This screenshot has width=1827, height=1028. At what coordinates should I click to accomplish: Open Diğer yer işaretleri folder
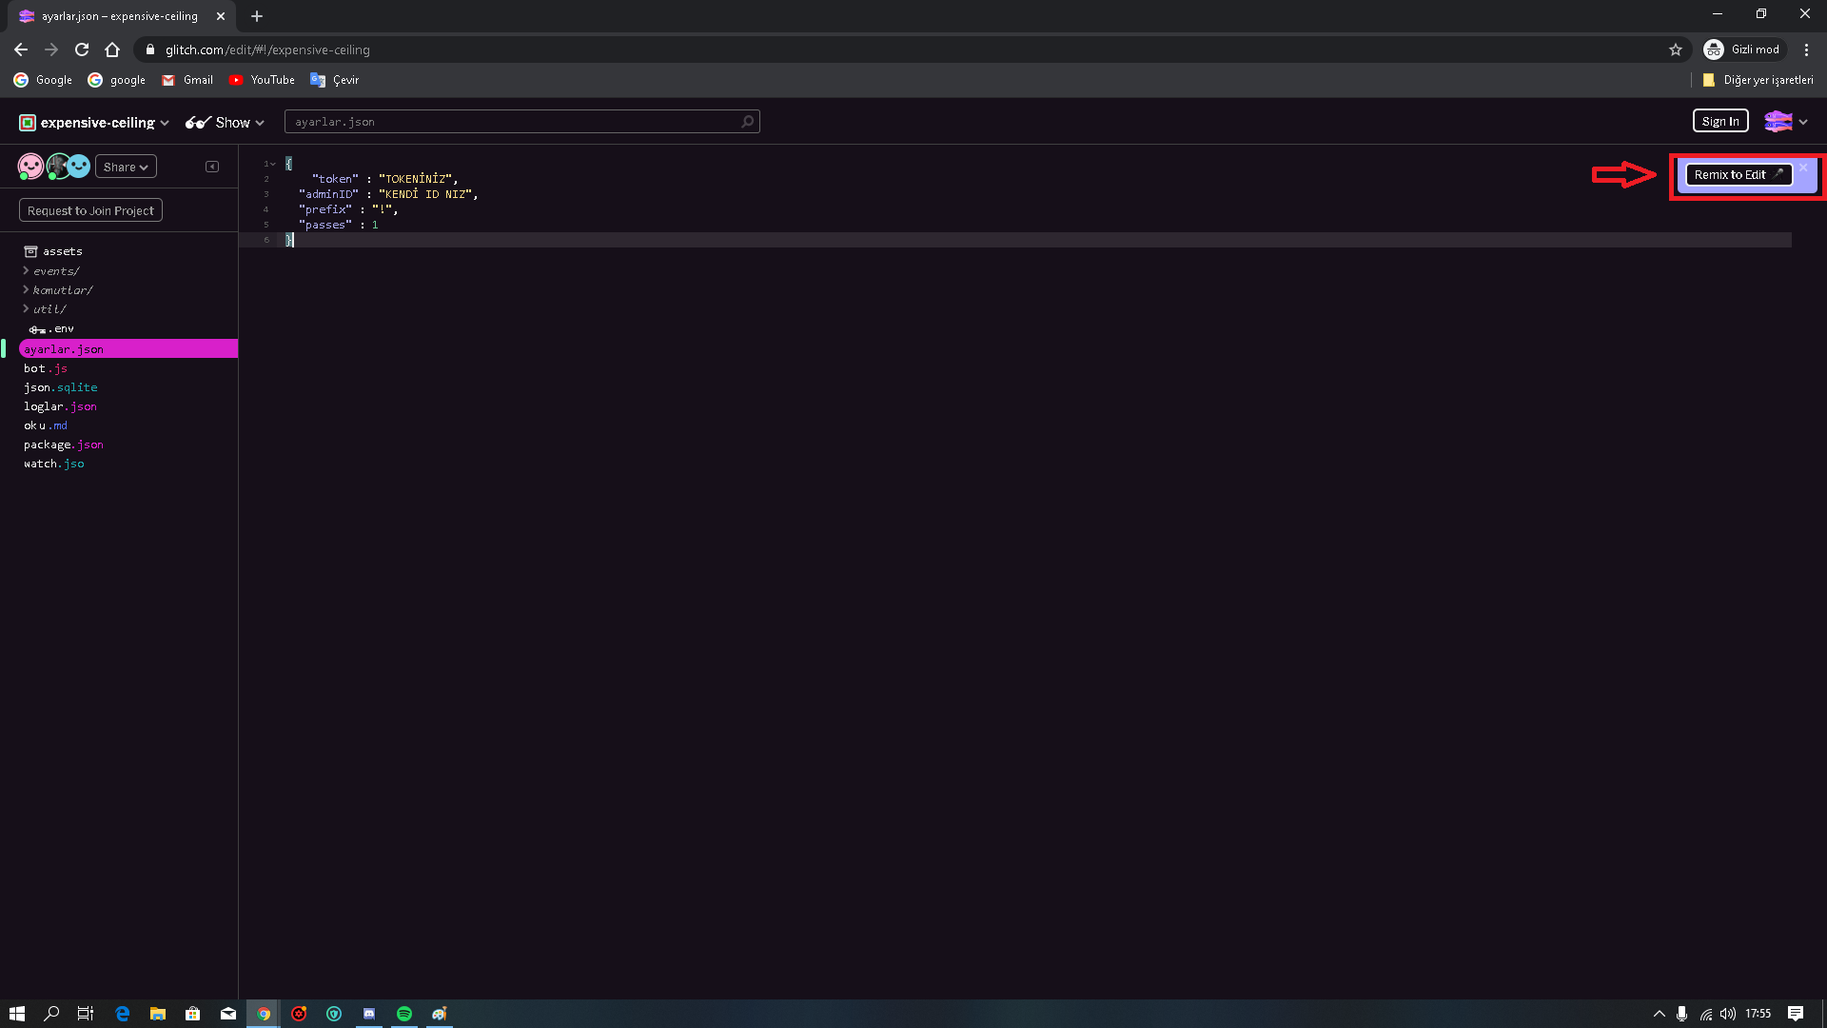(x=1758, y=80)
